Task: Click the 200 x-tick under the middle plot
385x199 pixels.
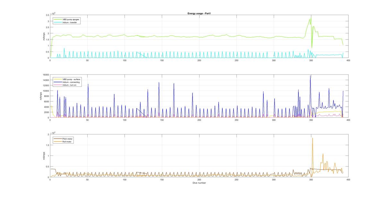Action: tap(199, 120)
